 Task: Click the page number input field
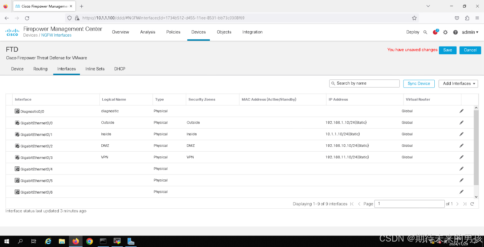tap(410, 204)
